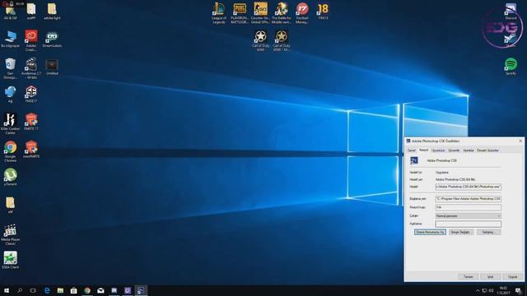Screen dimensions: 527x296
Task: Select the Bu bilgisayar (This PC) icon
Action: 10,39
